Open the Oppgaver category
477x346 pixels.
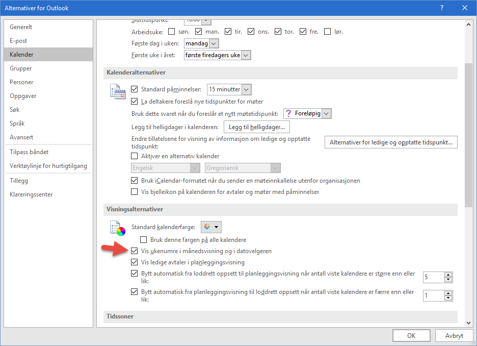coord(48,96)
